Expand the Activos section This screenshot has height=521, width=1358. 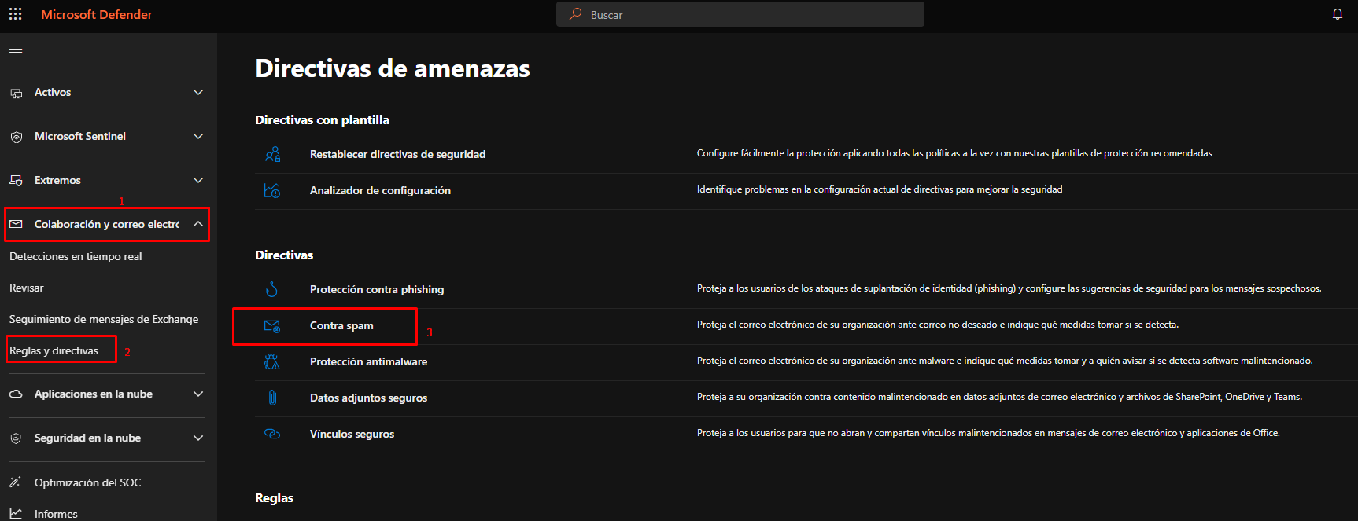coord(198,93)
